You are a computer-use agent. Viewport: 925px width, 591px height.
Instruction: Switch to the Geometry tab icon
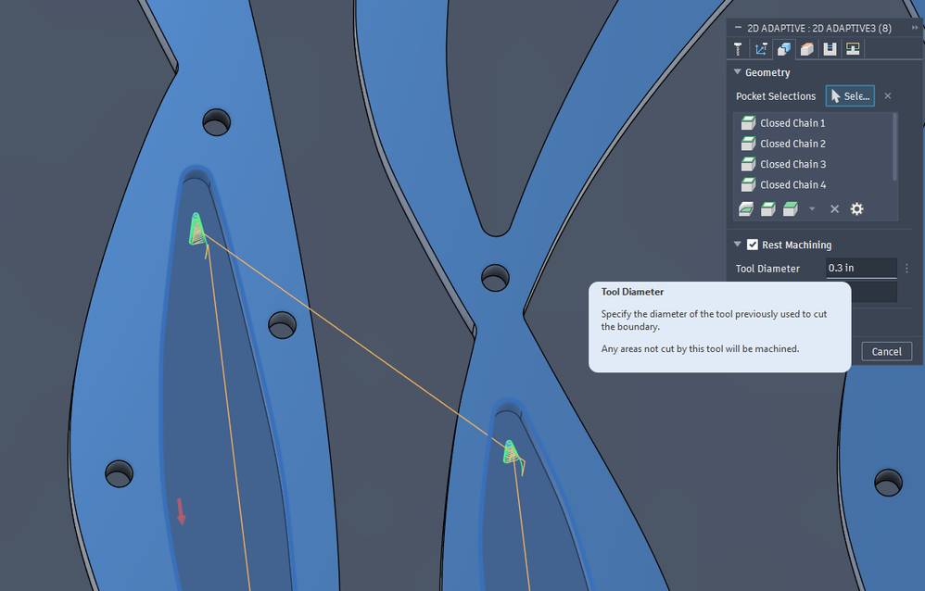tap(784, 49)
